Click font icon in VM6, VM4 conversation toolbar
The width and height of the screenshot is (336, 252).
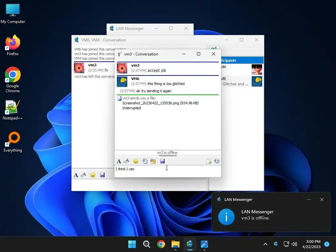(76, 175)
